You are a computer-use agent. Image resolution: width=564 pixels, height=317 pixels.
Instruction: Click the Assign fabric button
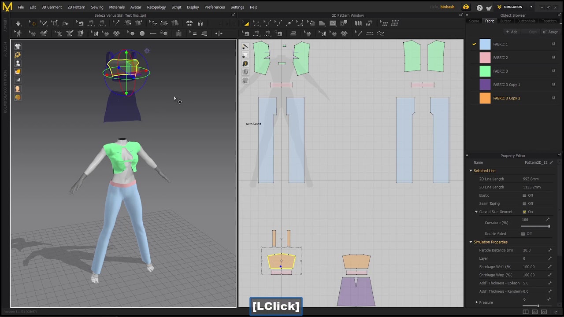point(551,32)
